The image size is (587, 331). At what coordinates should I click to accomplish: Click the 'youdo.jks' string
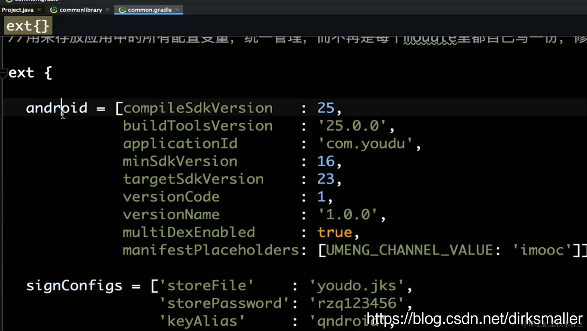click(356, 286)
